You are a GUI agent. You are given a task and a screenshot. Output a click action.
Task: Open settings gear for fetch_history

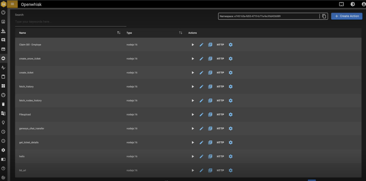230,87
